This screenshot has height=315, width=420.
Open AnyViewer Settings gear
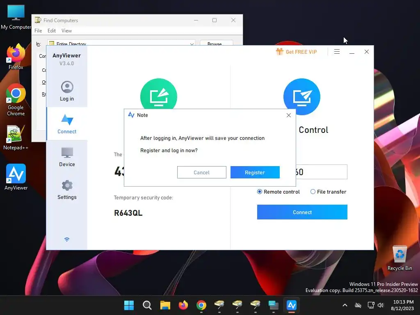click(x=67, y=189)
